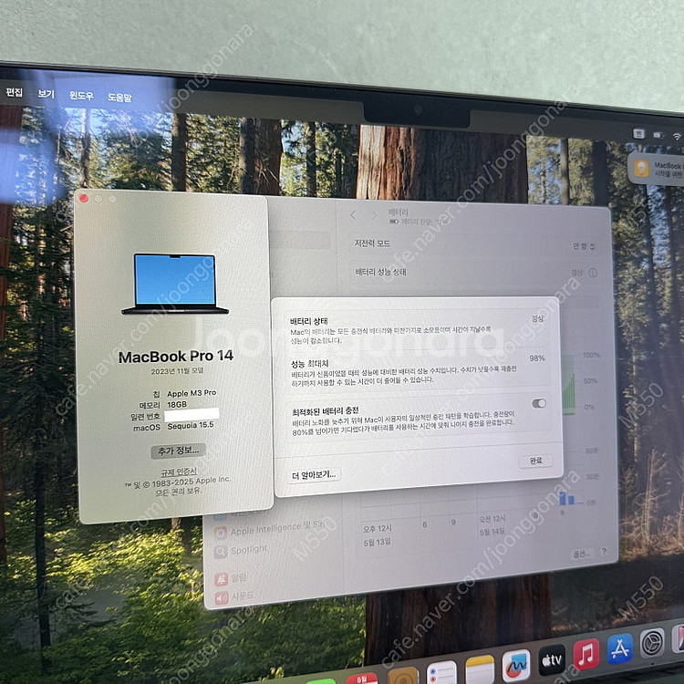Viewport: 684px width, 684px height.
Task: Click the input source icon in menu bar
Action: tap(639, 133)
